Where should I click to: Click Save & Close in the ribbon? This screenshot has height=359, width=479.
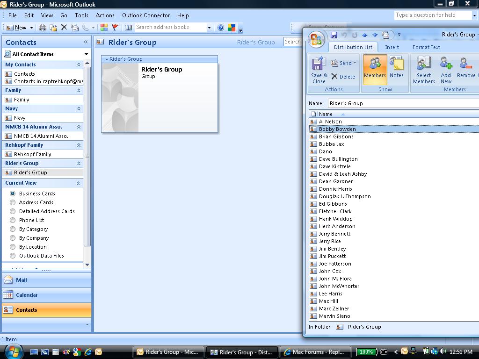tap(319, 70)
